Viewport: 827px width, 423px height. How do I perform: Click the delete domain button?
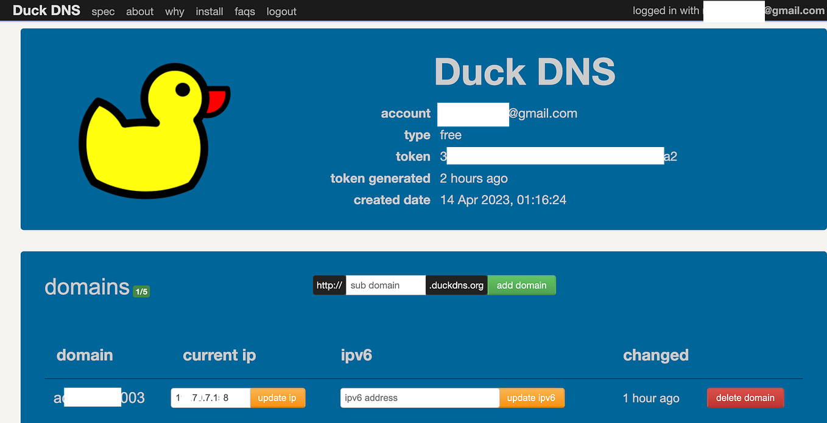[745, 398]
